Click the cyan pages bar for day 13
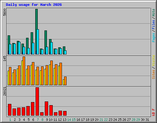Image resolution: width=157 pixels, height=123 pixels. pos(65,52)
